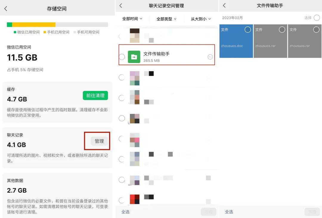The height and width of the screenshot is (218, 322).
Task: Tap 文件 icon on blue zhousuos.doc tile
Action: click(225, 30)
